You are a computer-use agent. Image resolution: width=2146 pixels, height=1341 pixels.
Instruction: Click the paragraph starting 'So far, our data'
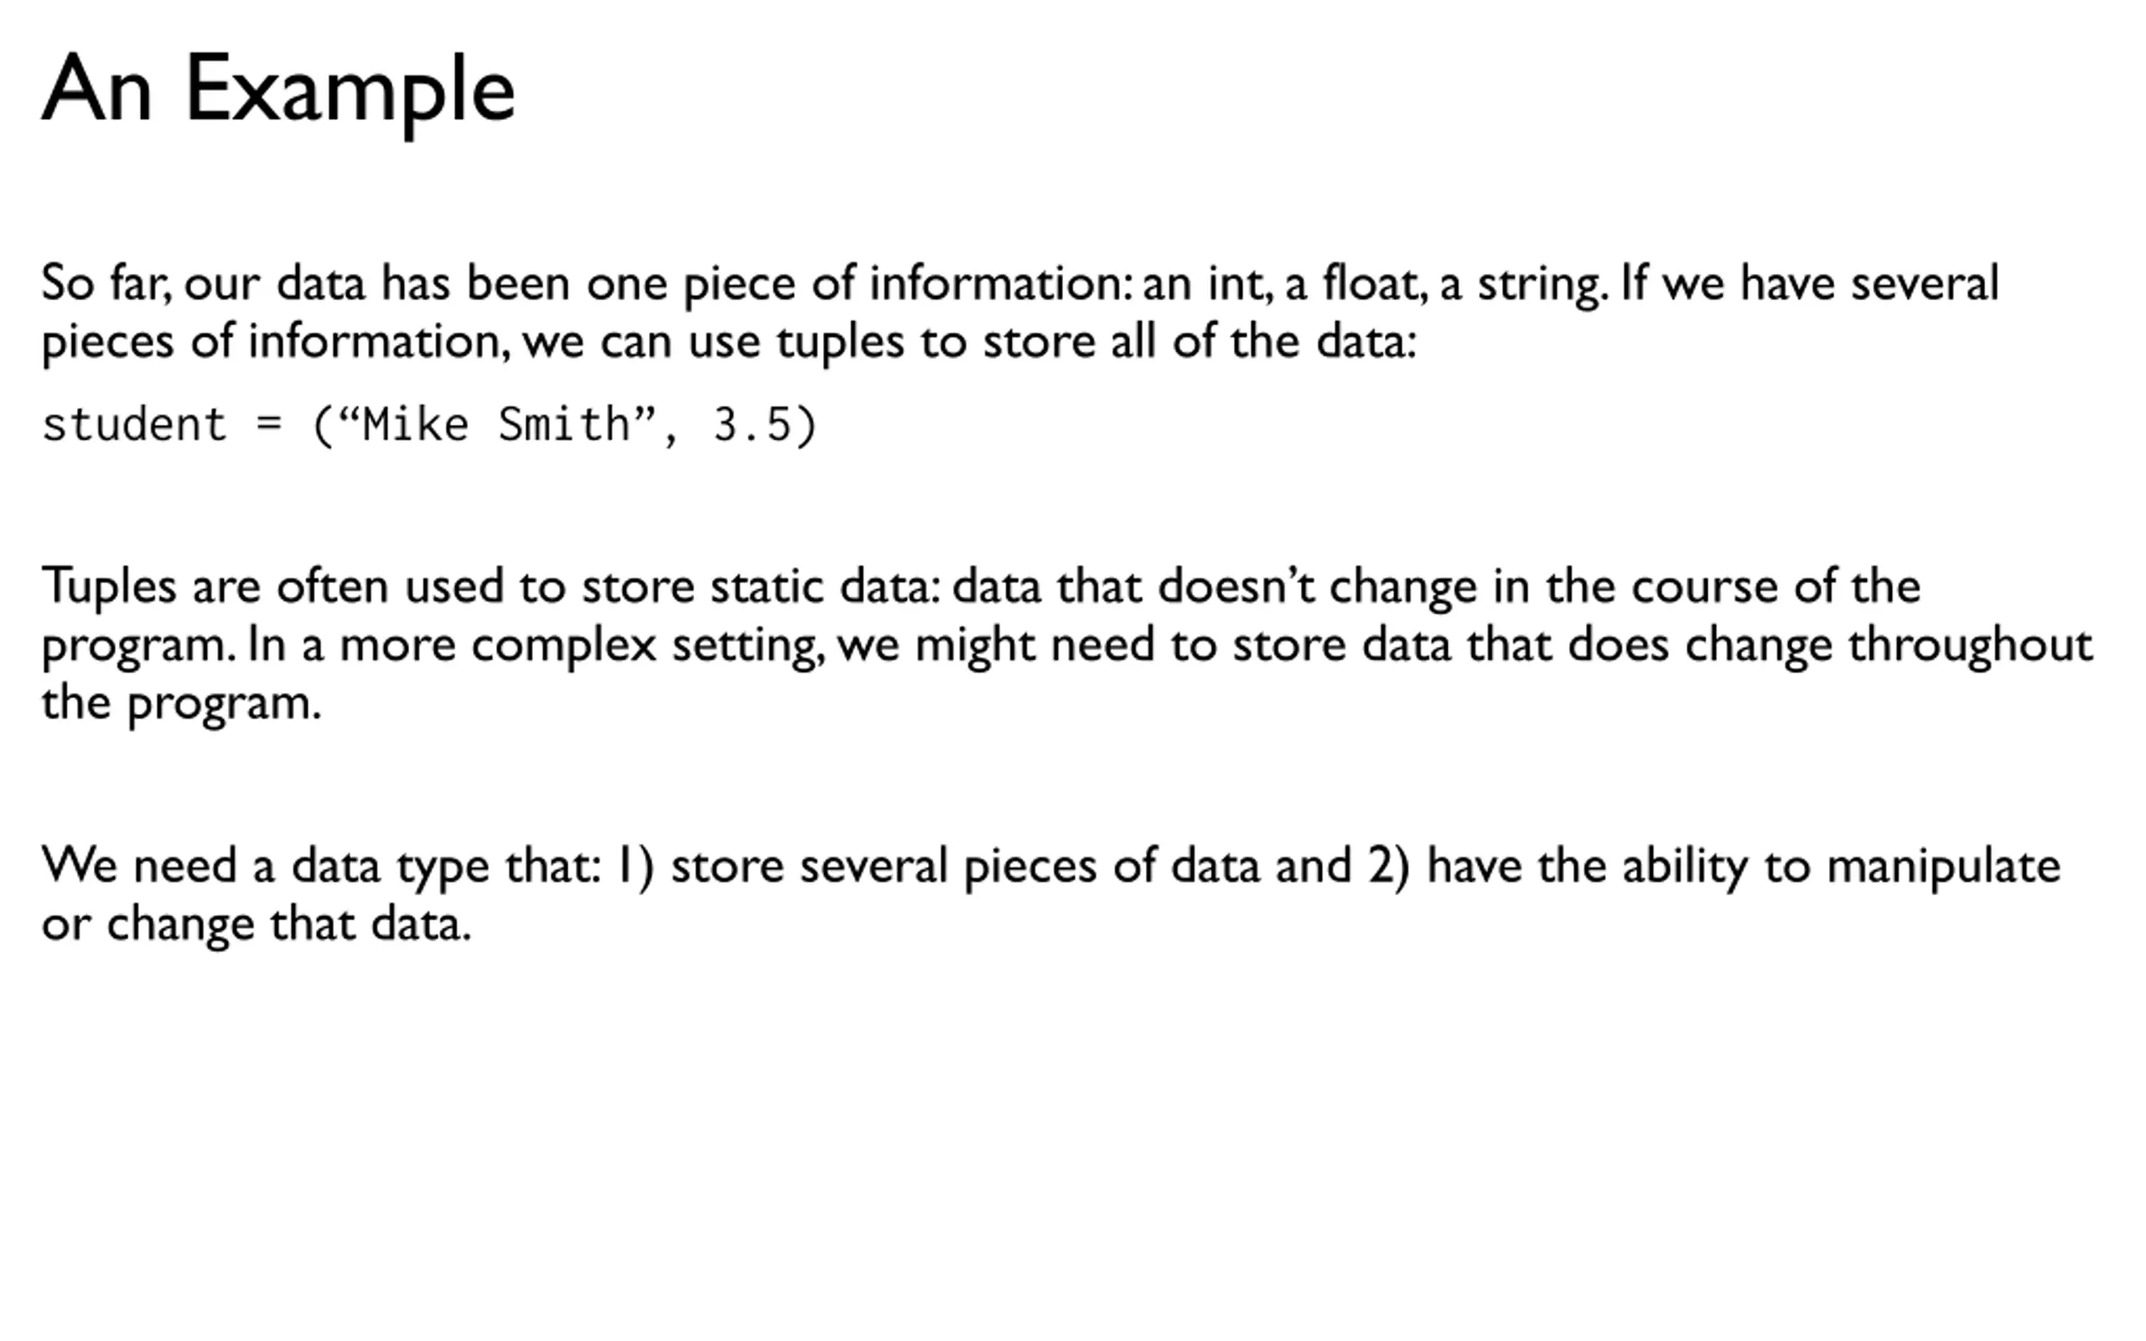click(x=1020, y=312)
